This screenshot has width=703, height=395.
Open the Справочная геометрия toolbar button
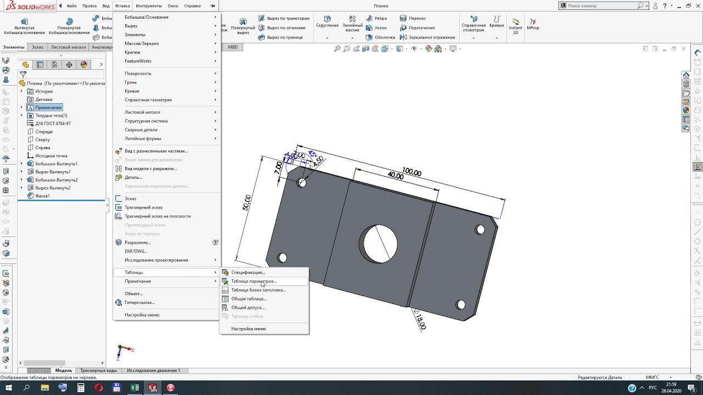(x=473, y=24)
